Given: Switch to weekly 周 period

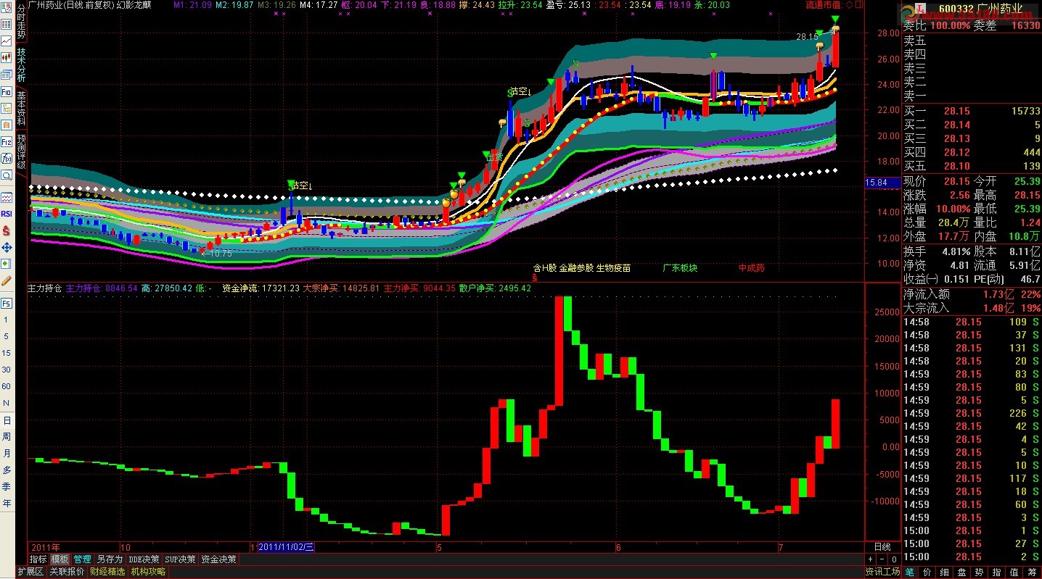Looking at the screenshot, I should coord(7,437).
